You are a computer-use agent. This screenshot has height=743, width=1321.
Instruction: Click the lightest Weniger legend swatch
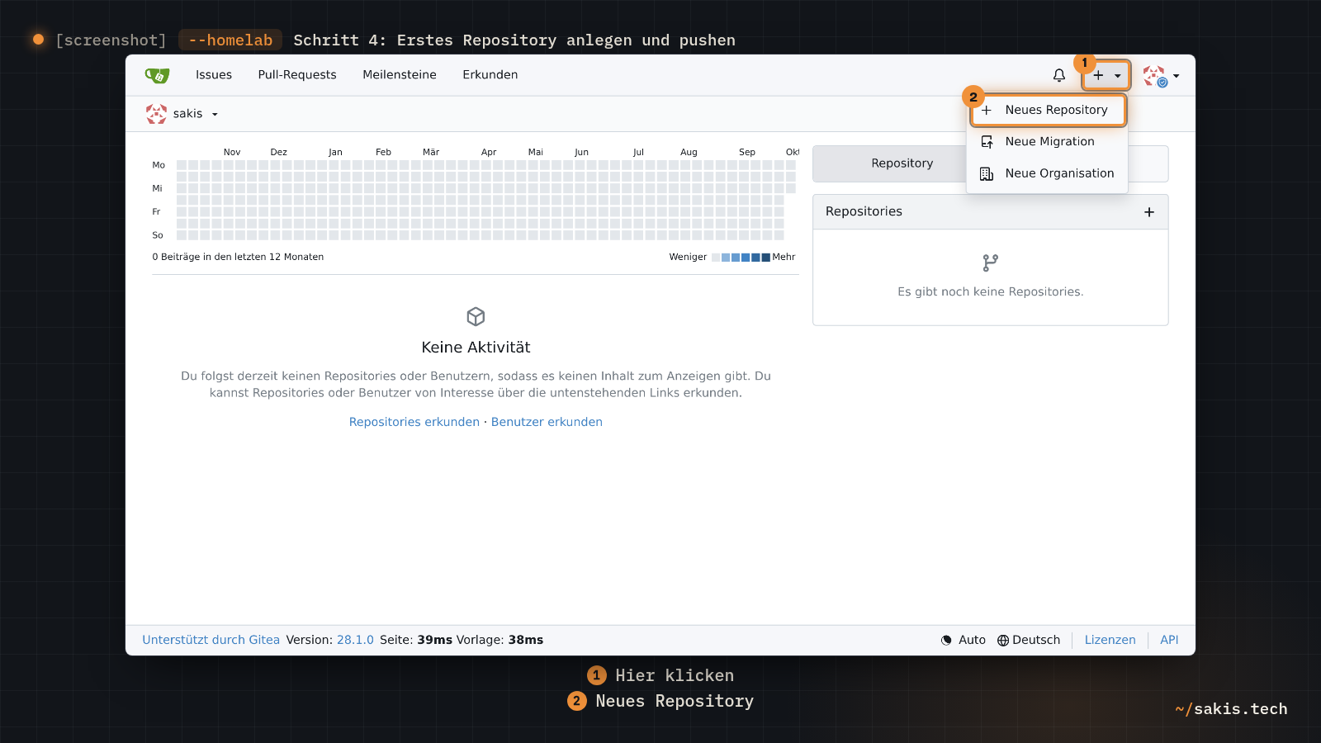[716, 258]
